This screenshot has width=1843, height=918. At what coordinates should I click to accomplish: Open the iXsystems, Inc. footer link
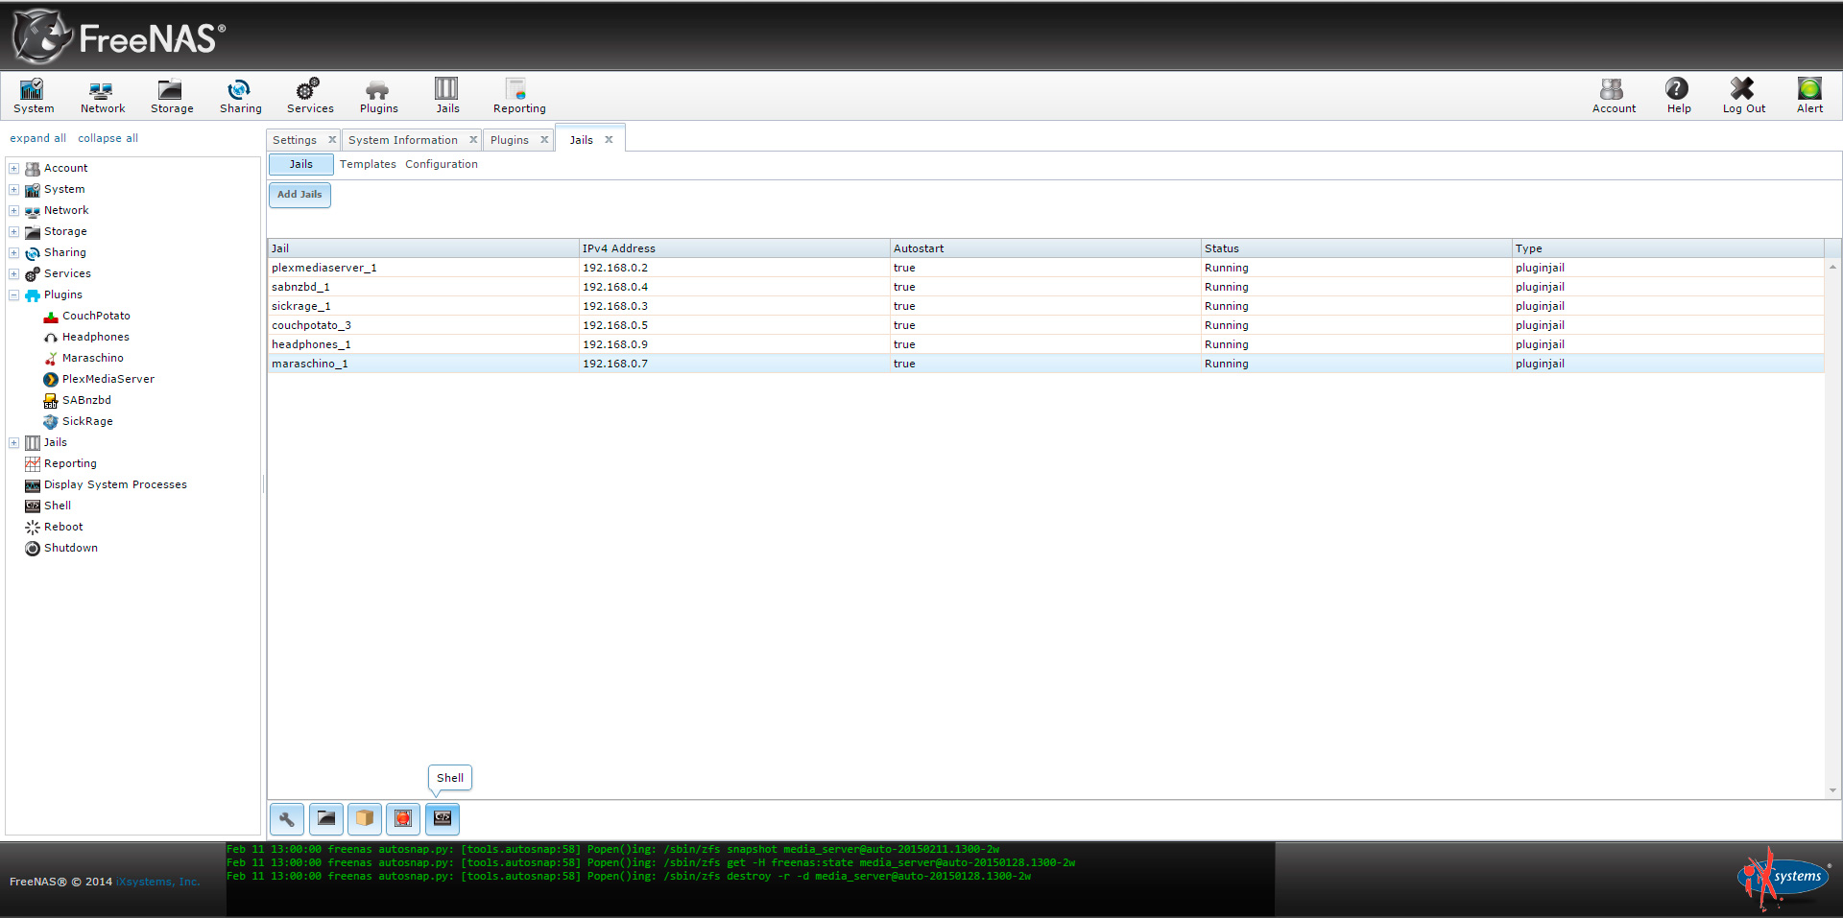[x=158, y=882]
